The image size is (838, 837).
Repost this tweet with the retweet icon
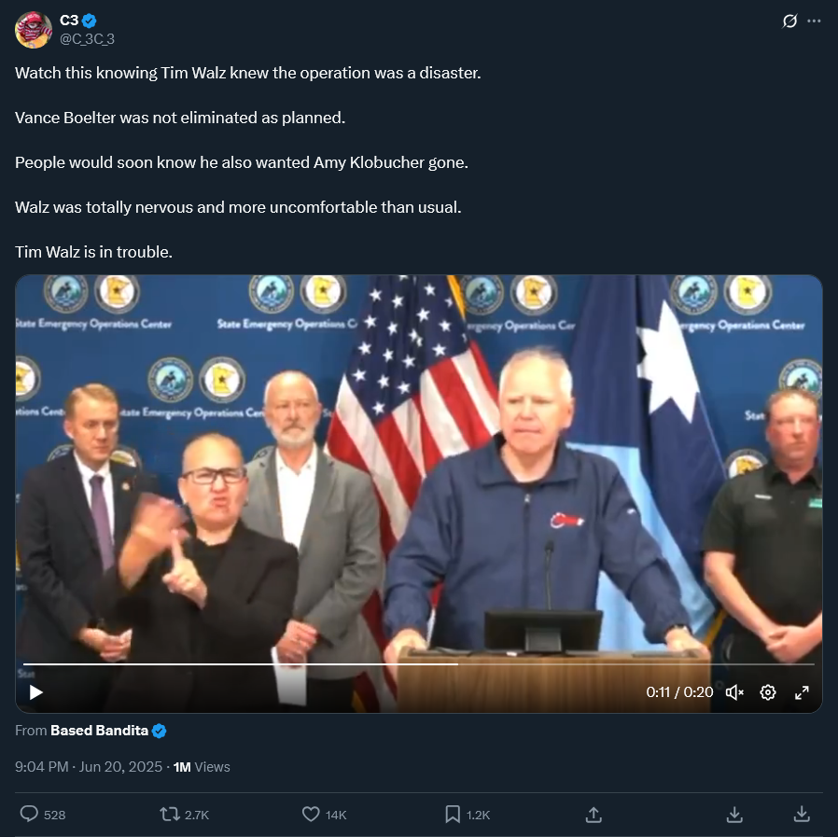170,814
